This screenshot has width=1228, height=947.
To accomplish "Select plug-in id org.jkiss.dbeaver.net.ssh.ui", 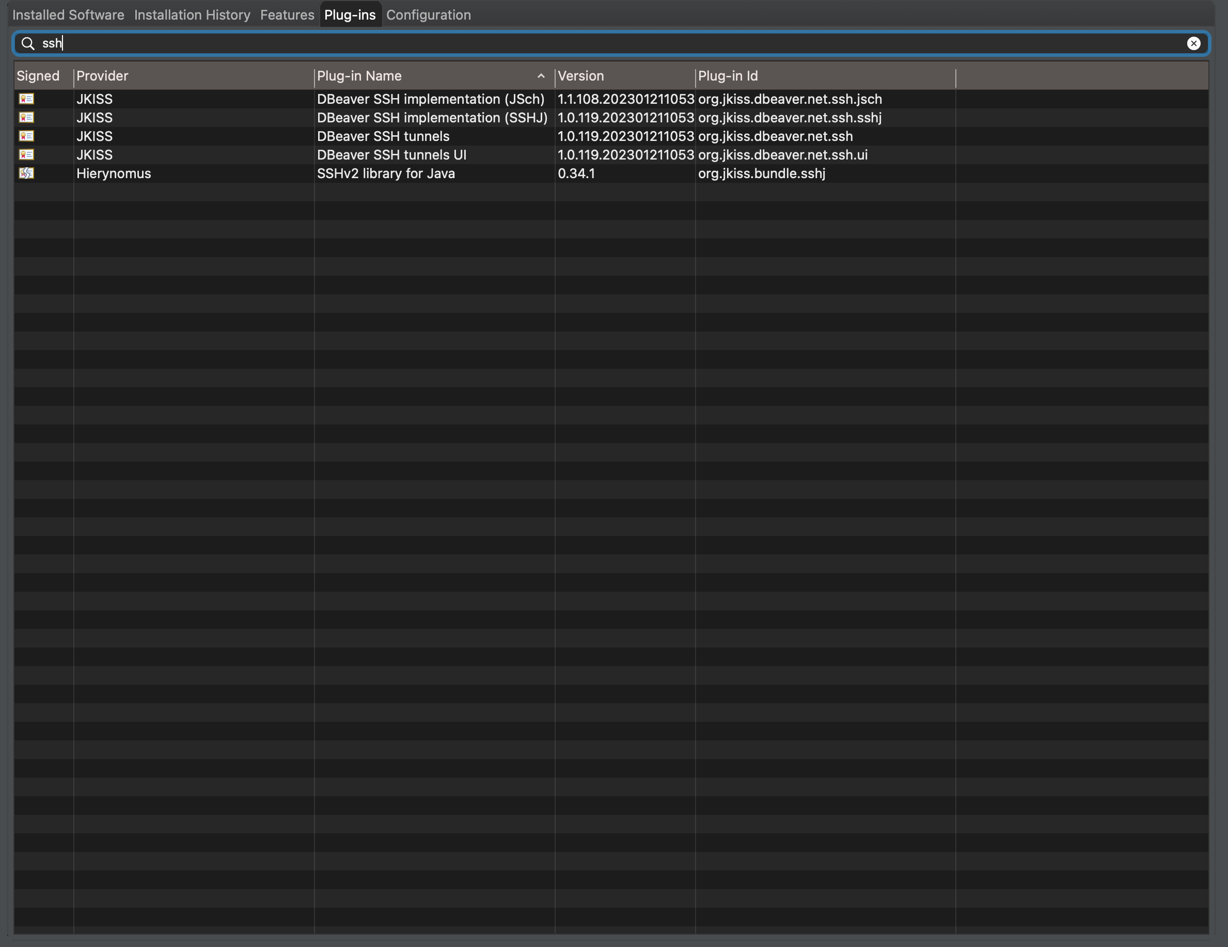I will pyautogui.click(x=782, y=154).
